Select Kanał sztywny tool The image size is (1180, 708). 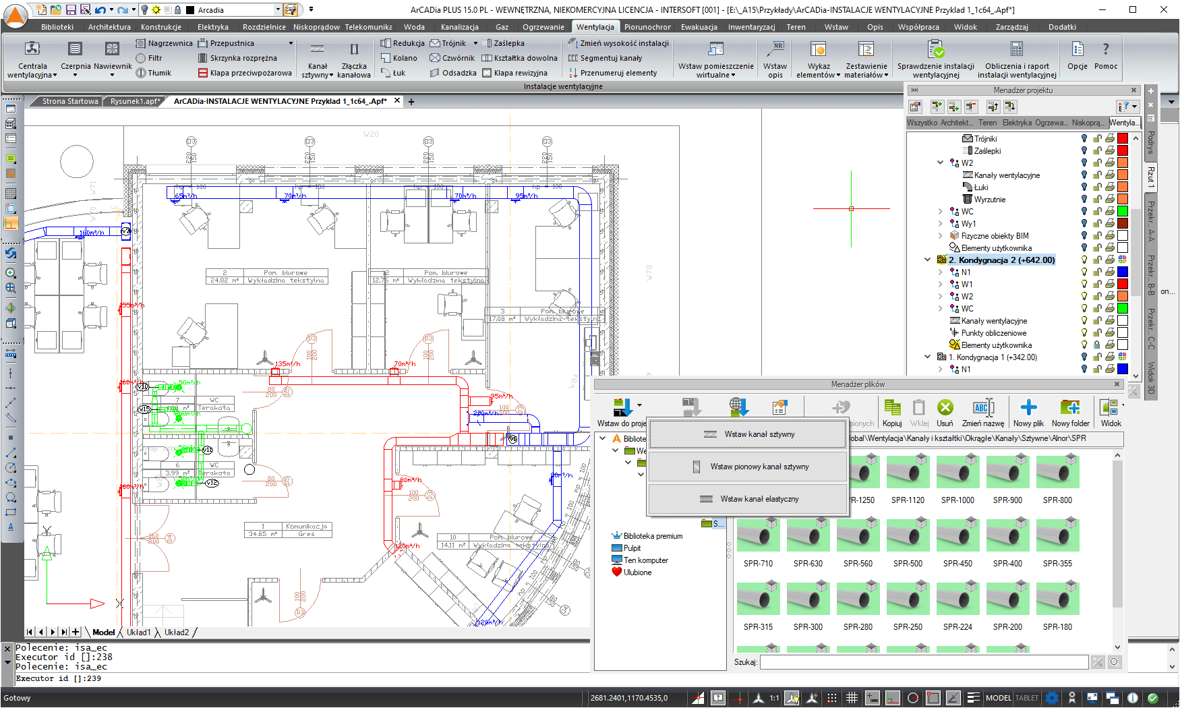coord(317,59)
